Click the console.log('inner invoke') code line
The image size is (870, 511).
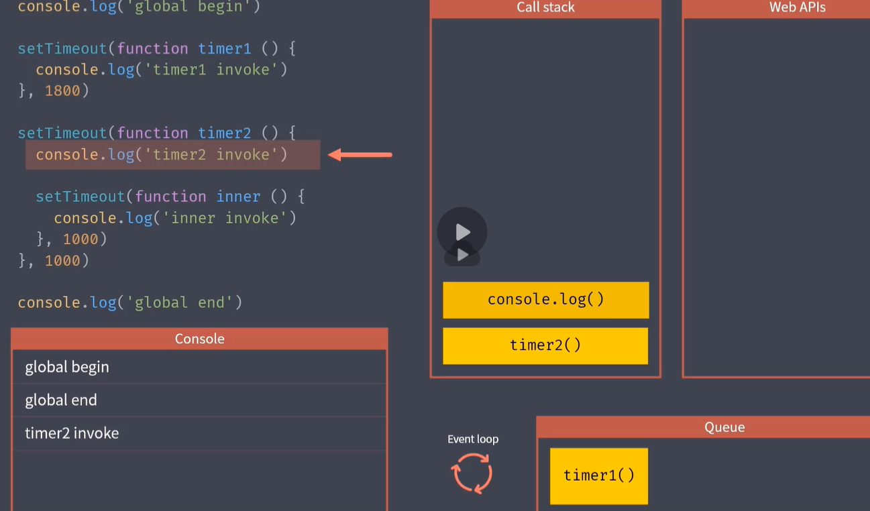175,218
